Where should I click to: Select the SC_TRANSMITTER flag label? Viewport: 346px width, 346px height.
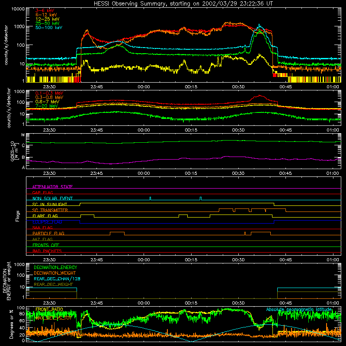click(x=50, y=210)
